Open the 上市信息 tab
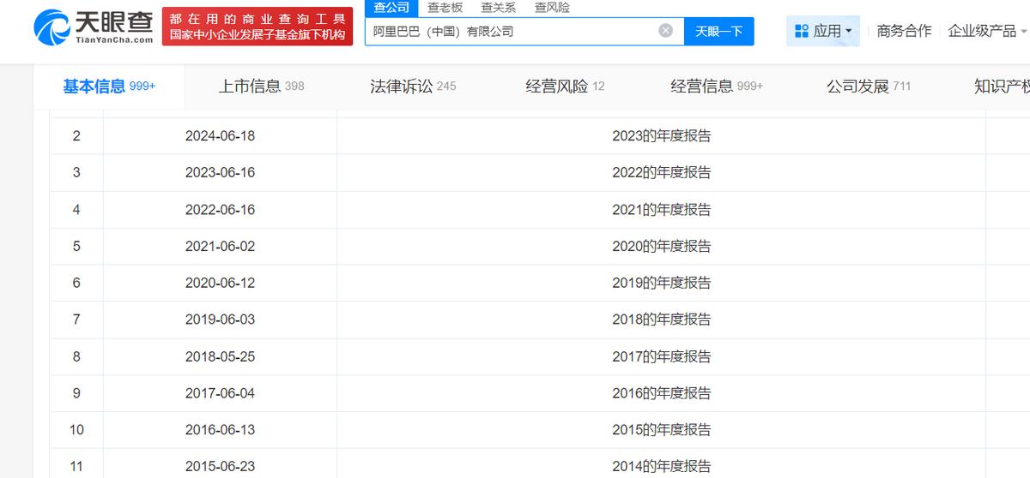 point(261,87)
